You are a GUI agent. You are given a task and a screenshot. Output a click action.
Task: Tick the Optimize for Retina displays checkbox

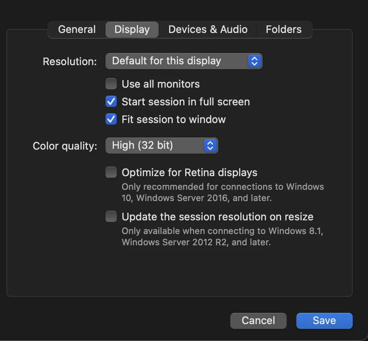pos(111,173)
